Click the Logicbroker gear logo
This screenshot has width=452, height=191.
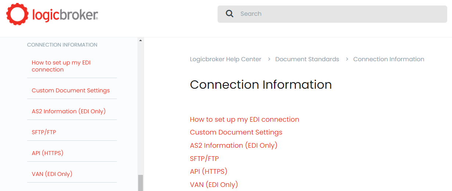tap(17, 14)
